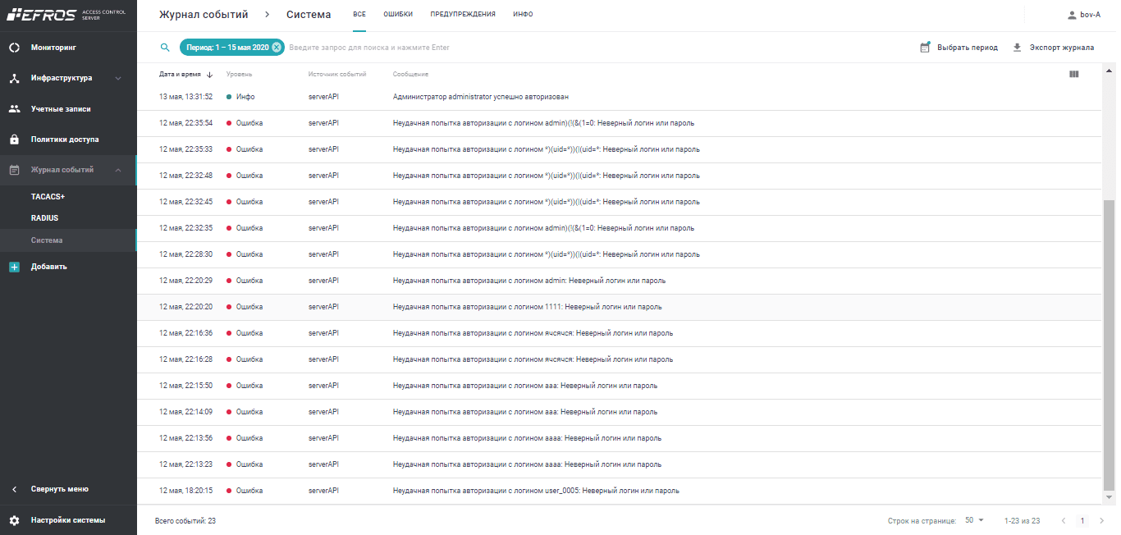Click Export Journal button
1121x535 pixels.
pyautogui.click(x=1053, y=48)
